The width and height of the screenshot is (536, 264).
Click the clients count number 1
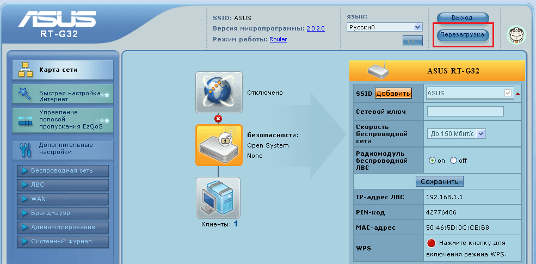pyautogui.click(x=236, y=224)
